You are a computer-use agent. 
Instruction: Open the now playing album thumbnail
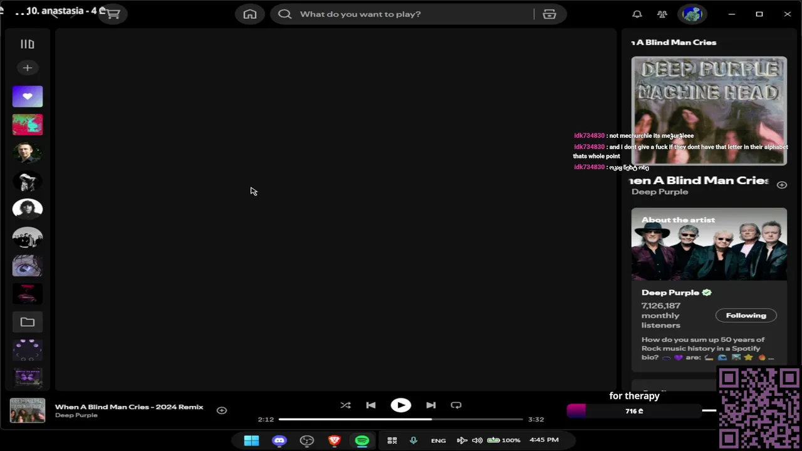[x=28, y=410]
